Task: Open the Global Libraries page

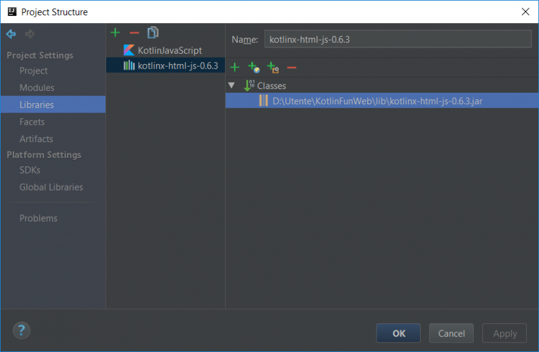Action: [x=51, y=187]
